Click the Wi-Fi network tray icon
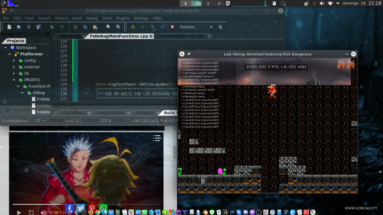The image size is (383, 215). coord(330,3)
